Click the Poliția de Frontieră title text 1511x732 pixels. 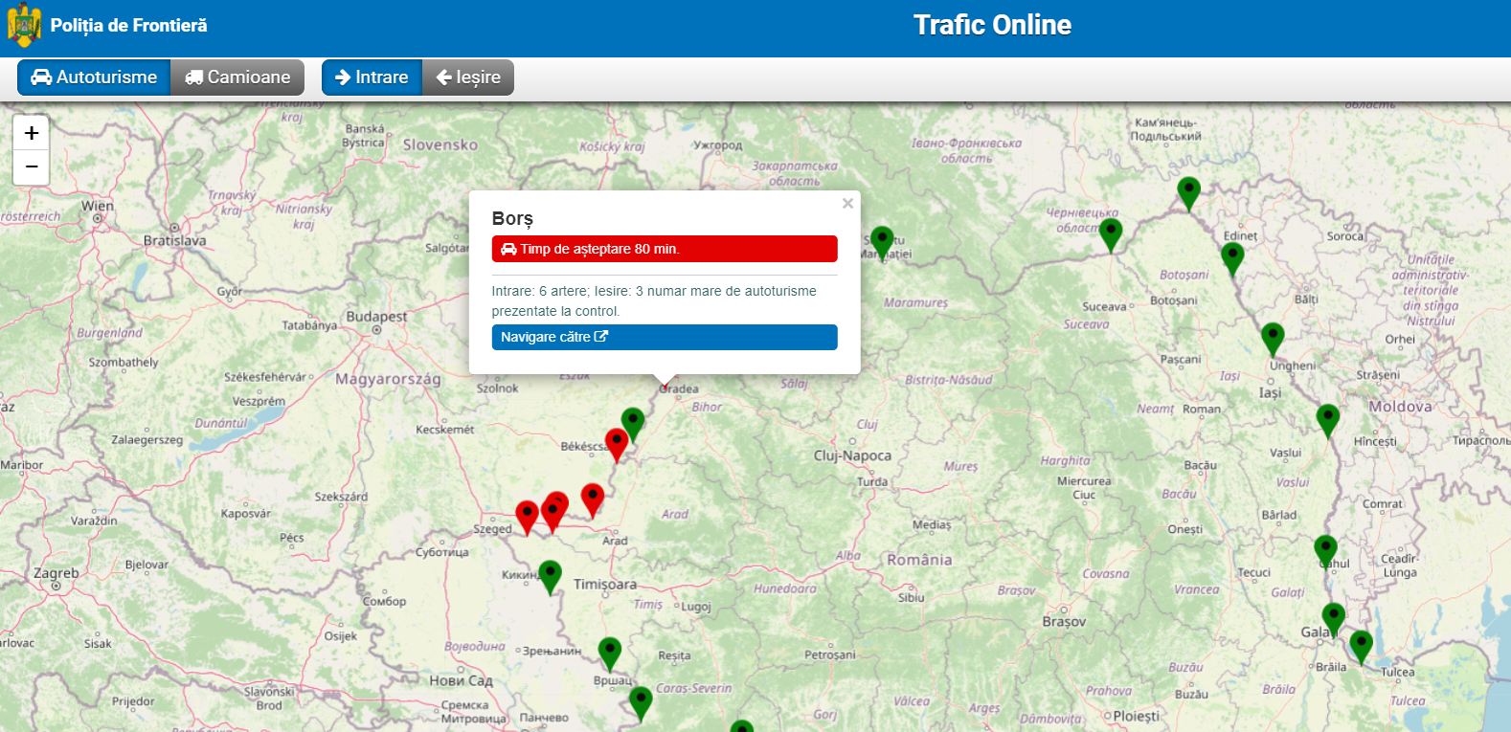[128, 26]
